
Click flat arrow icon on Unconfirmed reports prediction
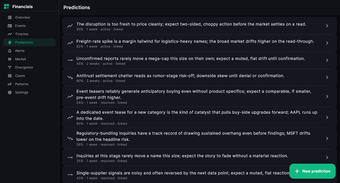coord(70,60)
